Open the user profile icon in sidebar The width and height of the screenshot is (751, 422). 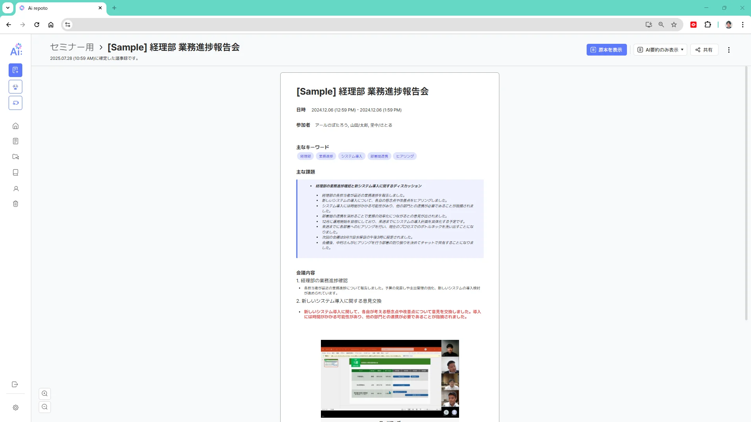pyautogui.click(x=16, y=189)
